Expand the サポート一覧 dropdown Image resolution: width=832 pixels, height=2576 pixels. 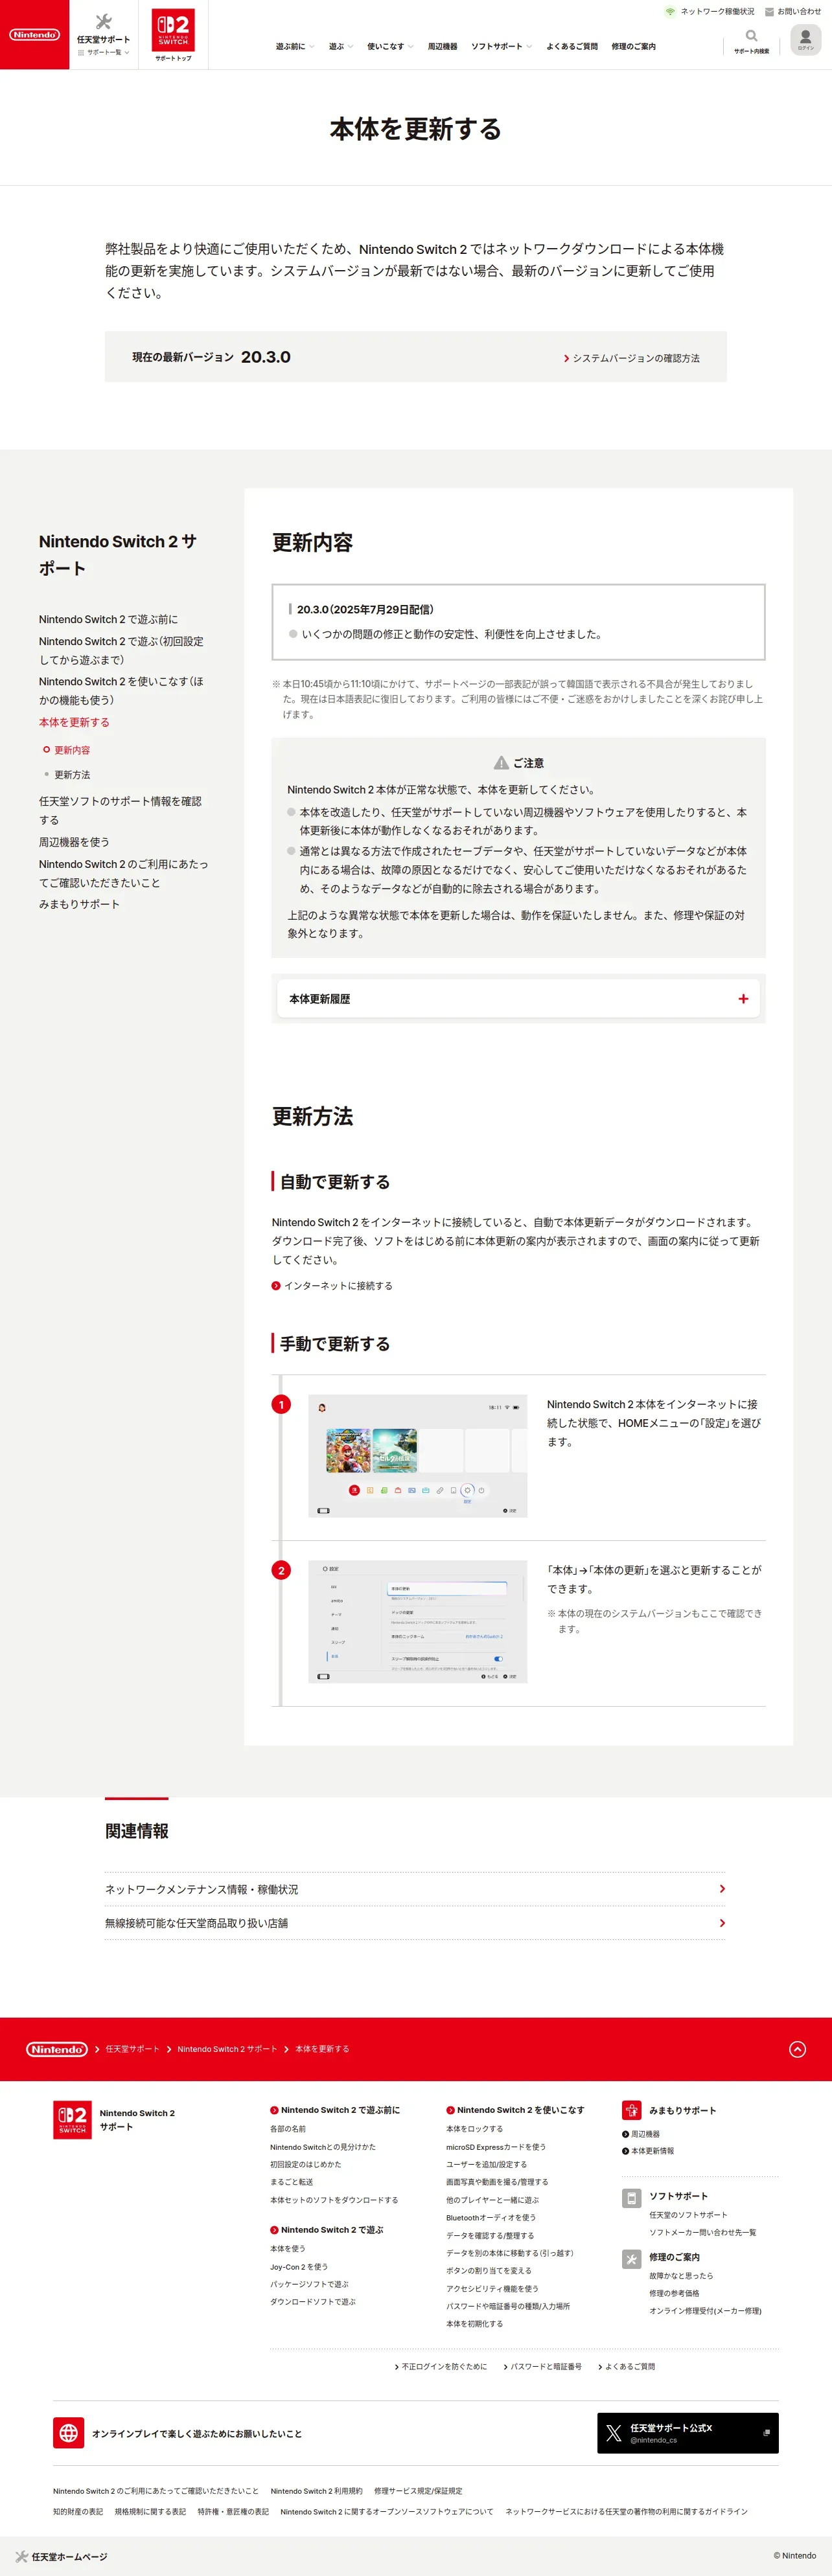click(103, 52)
